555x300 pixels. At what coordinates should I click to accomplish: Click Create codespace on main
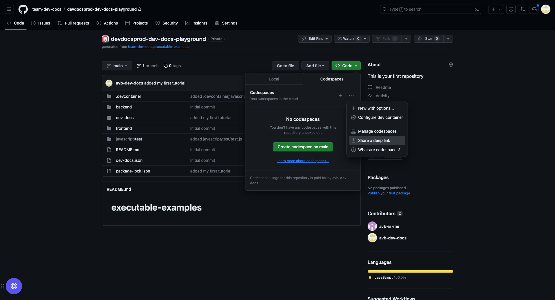pos(303,147)
